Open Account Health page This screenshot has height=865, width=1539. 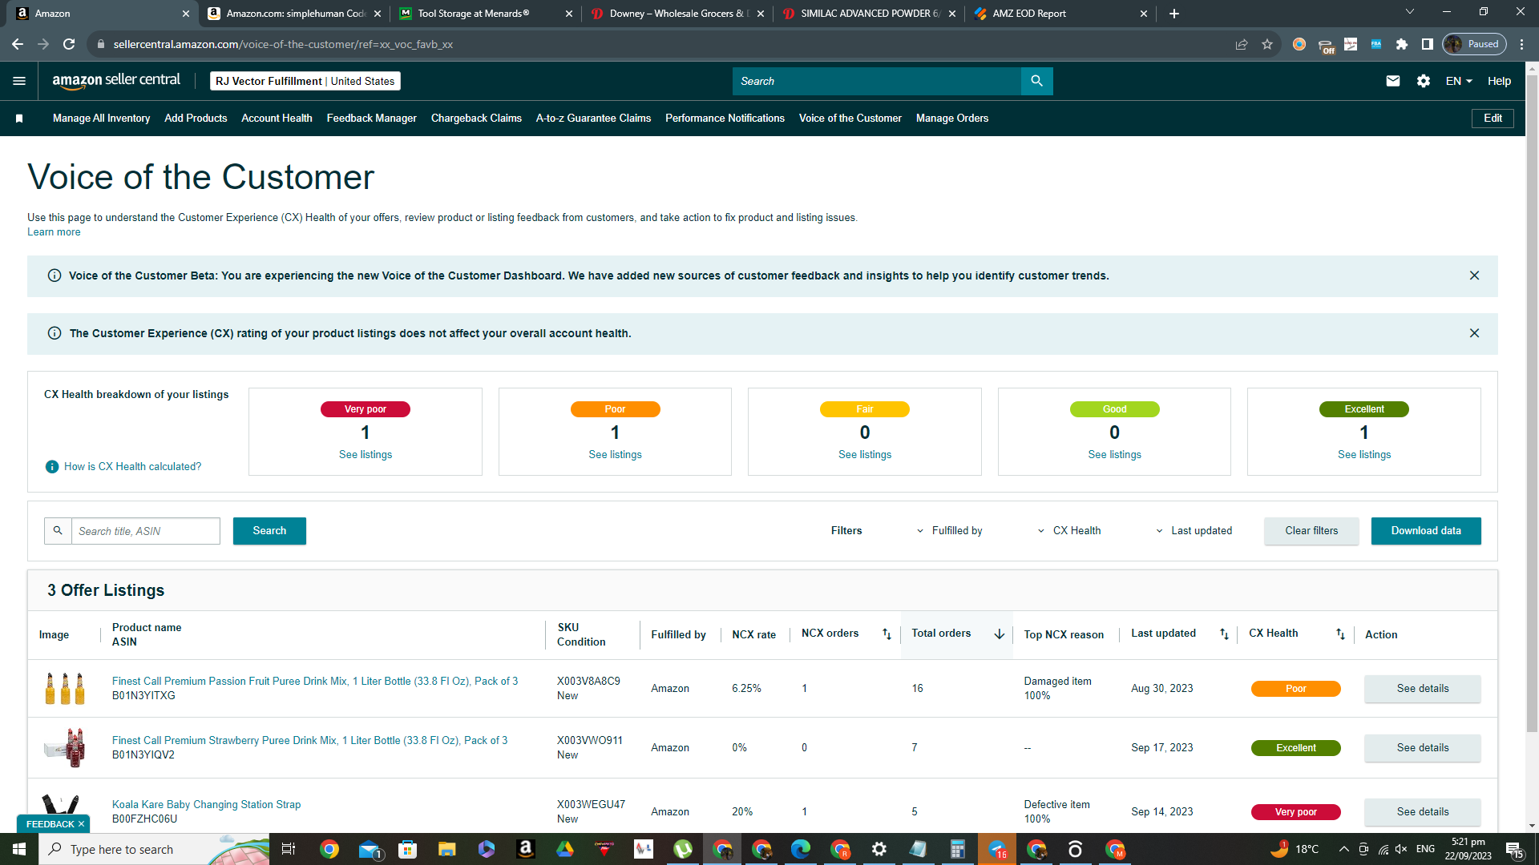[x=277, y=119]
